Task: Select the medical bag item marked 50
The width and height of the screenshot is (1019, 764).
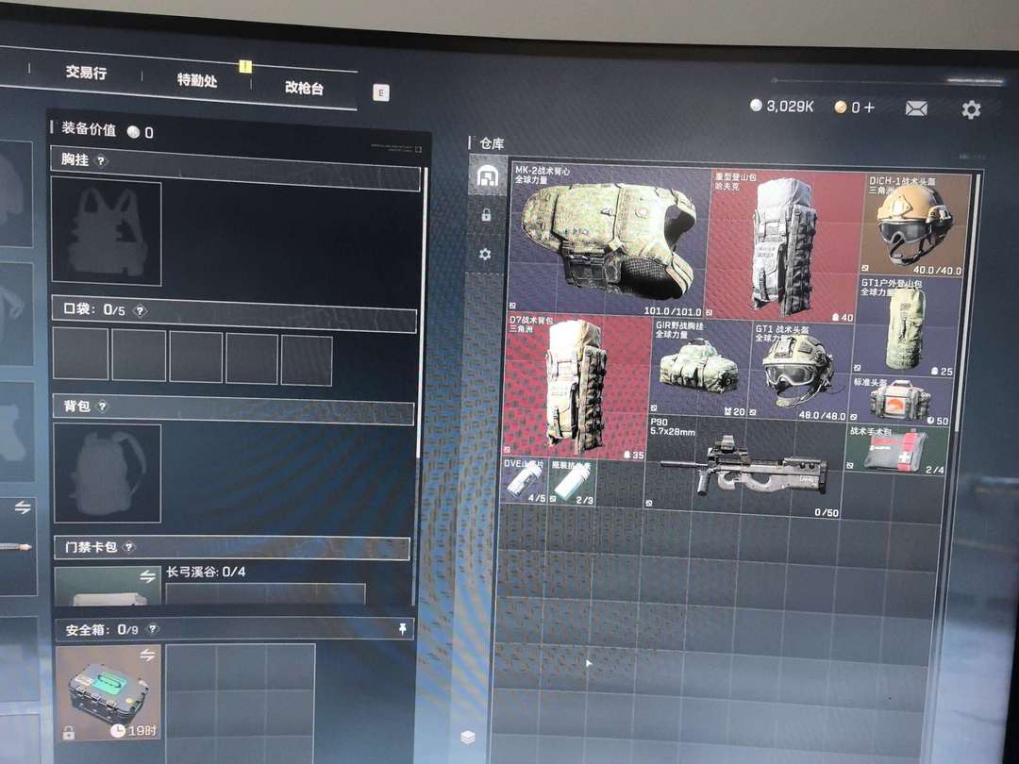Action: pyautogui.click(x=901, y=402)
